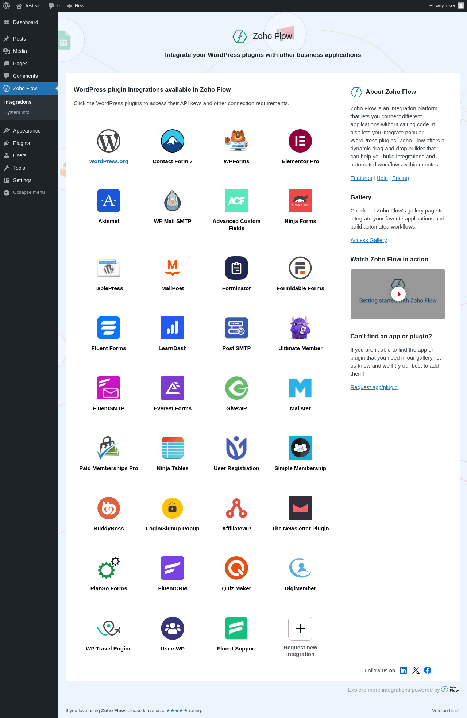Open the Media menu
467x718 pixels.
coord(29,51)
